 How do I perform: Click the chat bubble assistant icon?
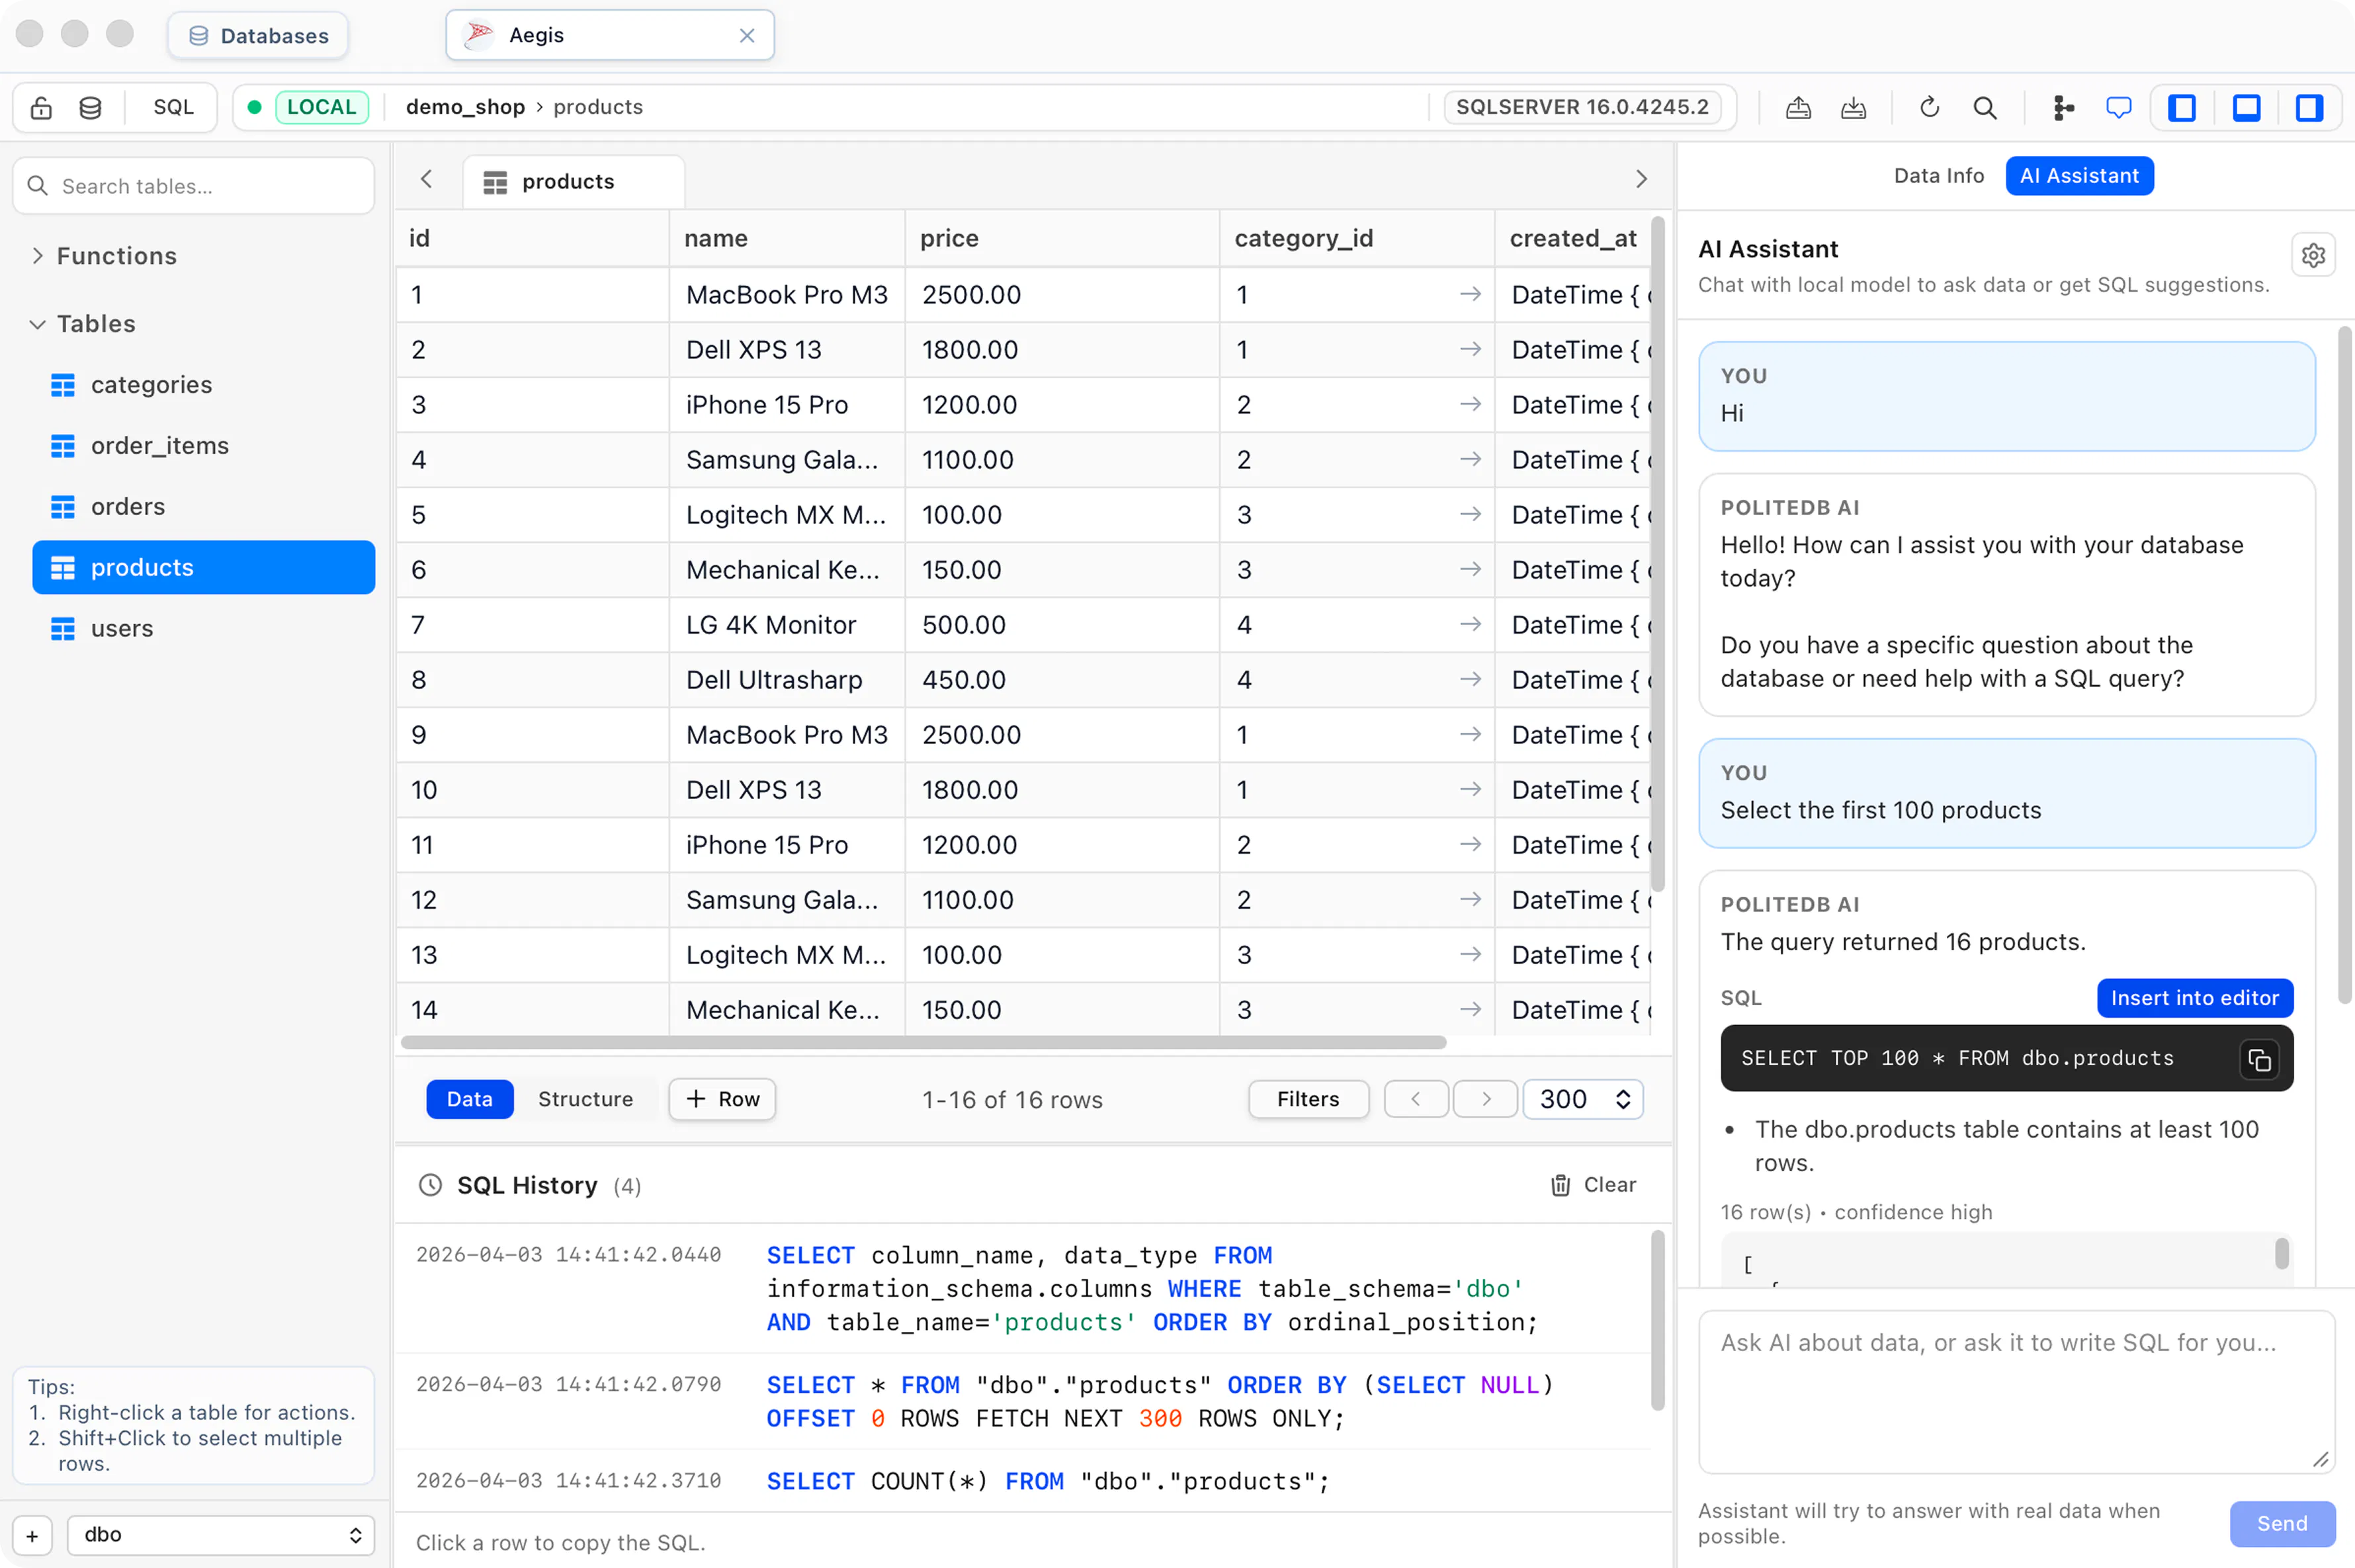pos(2118,108)
